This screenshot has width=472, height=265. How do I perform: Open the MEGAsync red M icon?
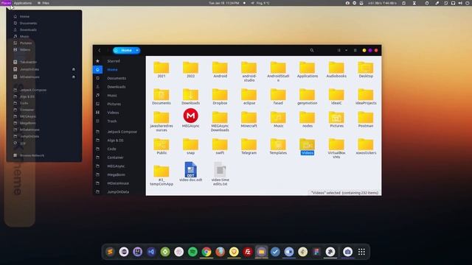pos(190,116)
